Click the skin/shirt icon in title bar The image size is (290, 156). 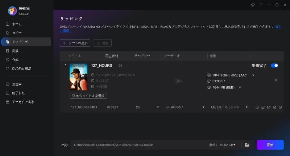(x=253, y=5)
